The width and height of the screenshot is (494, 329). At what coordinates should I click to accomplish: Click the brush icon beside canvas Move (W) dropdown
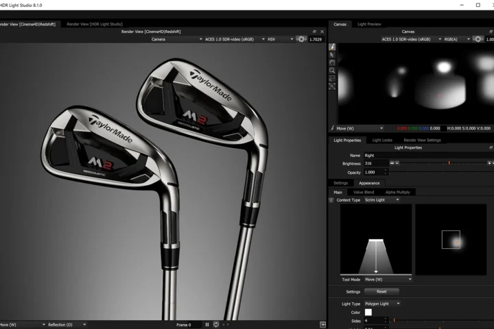pyautogui.click(x=332, y=128)
